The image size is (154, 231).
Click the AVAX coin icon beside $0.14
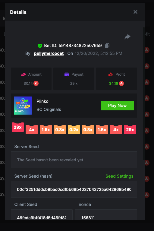(36, 84)
